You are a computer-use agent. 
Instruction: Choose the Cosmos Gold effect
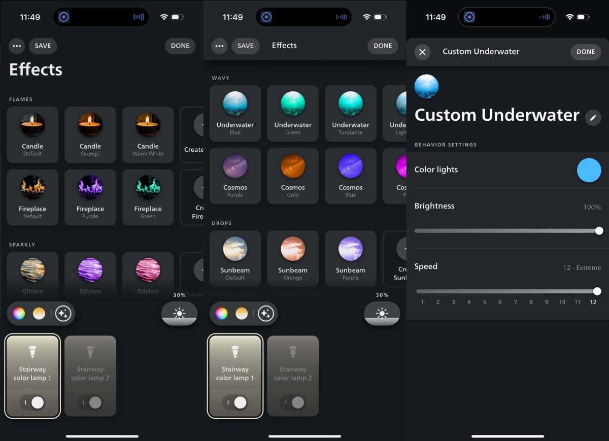point(293,176)
